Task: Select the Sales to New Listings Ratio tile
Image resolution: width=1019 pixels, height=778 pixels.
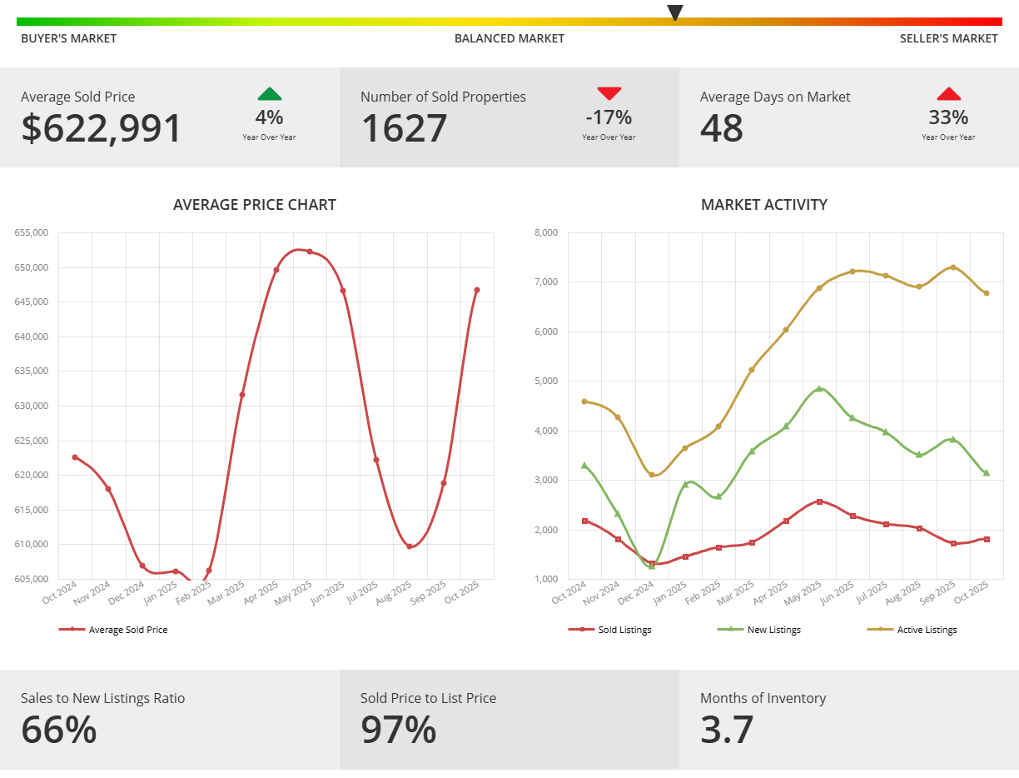Action: click(170, 720)
